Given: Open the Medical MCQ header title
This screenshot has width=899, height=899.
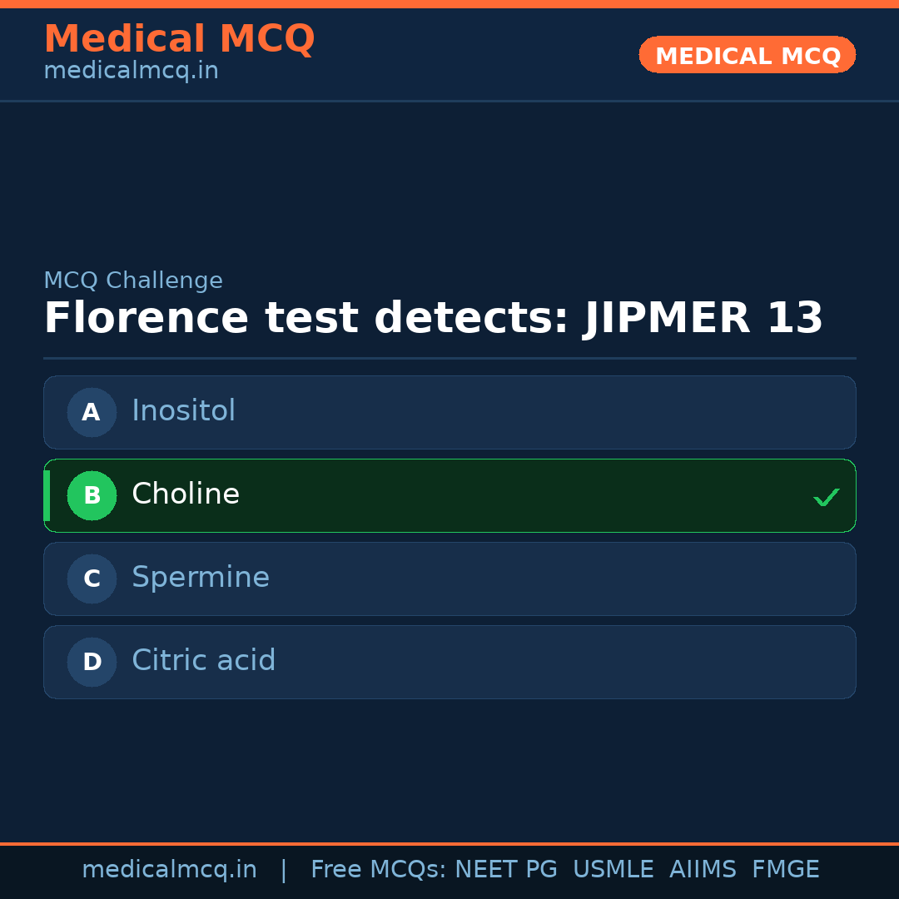Looking at the screenshot, I should [179, 39].
